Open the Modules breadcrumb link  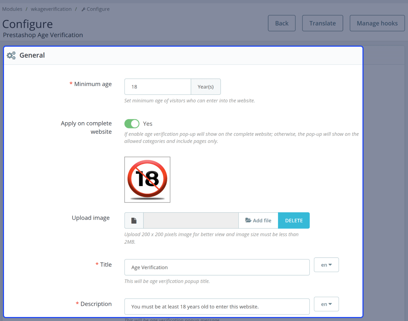pos(12,9)
